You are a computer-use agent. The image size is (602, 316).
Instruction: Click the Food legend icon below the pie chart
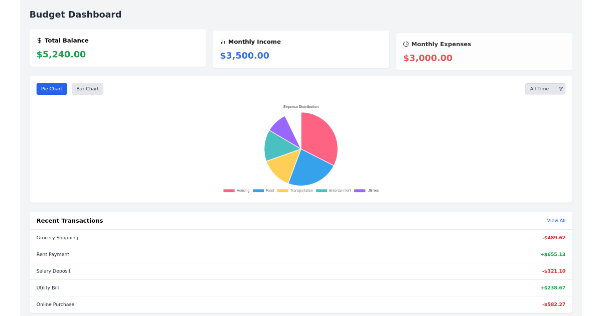258,190
